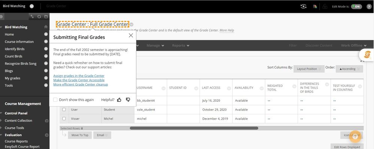Click the add menu item plus icon

pos(1,17)
